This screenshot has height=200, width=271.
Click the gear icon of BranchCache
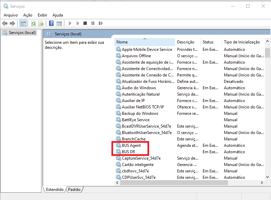coord(118,139)
